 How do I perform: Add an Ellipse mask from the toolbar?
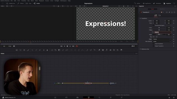(75, 50)
